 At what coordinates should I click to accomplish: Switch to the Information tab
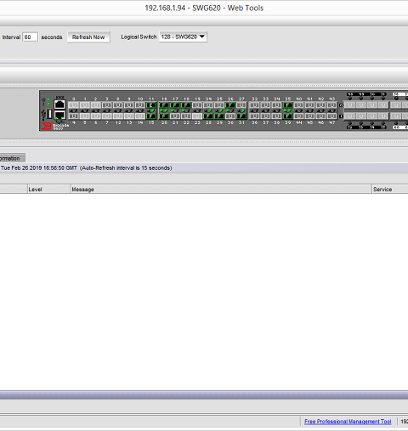click(x=12, y=158)
